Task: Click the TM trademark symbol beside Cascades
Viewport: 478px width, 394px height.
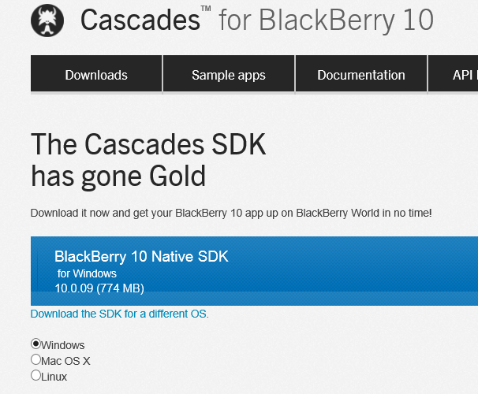Action: coord(206,9)
